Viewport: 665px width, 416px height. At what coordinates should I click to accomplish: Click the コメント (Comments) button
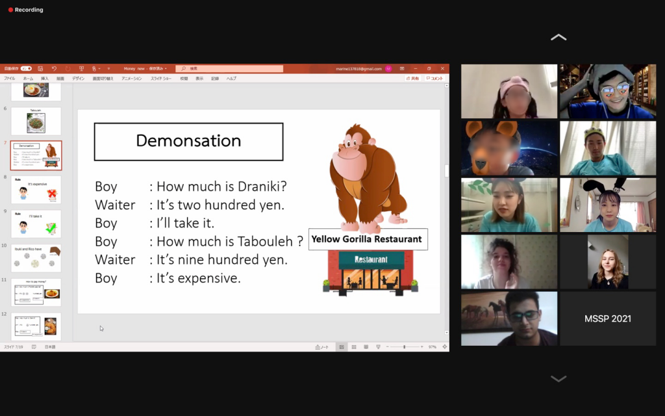(434, 79)
